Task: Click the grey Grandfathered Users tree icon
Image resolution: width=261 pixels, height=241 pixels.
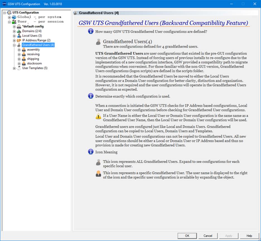Action: click(x=19, y=45)
